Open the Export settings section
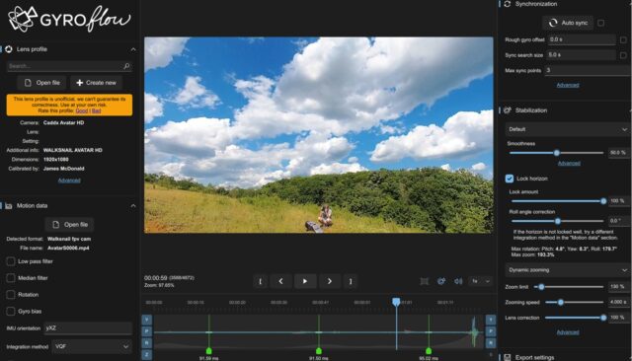632x361 pixels. pos(534,357)
